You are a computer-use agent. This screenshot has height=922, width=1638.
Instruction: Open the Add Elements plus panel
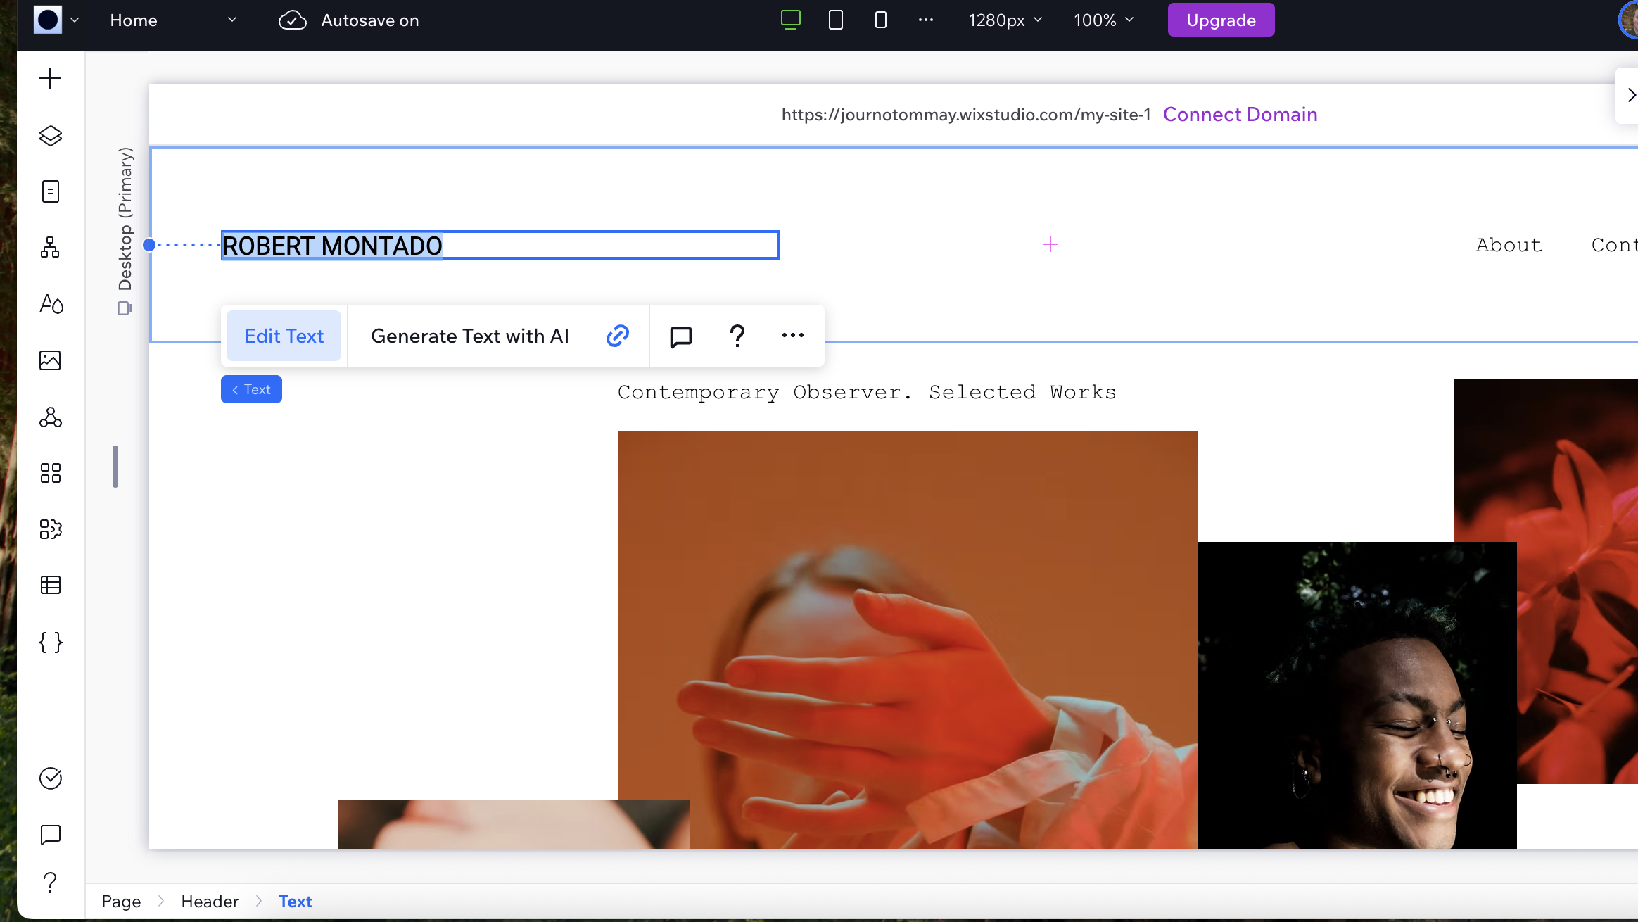pos(50,78)
